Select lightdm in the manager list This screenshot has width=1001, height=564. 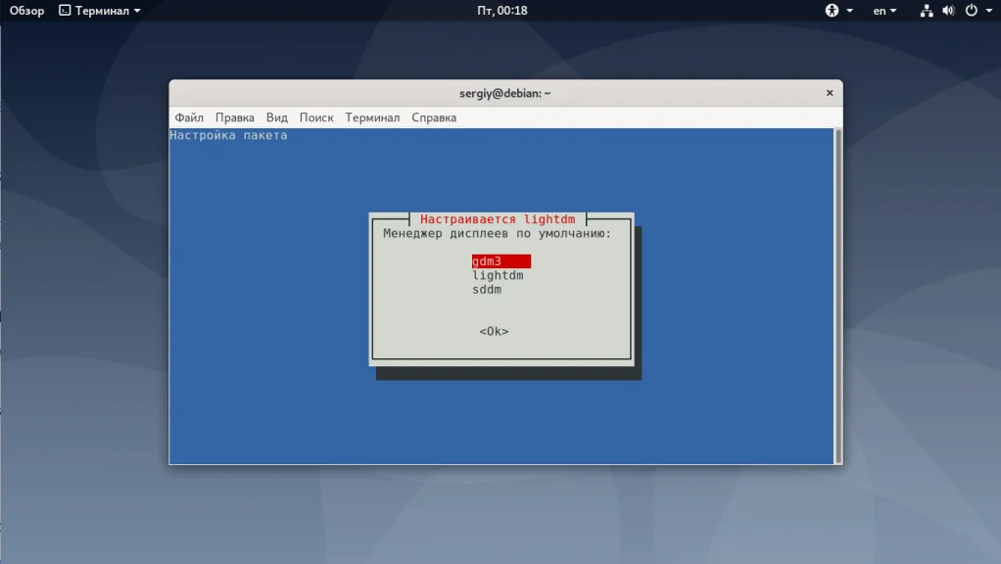point(498,275)
